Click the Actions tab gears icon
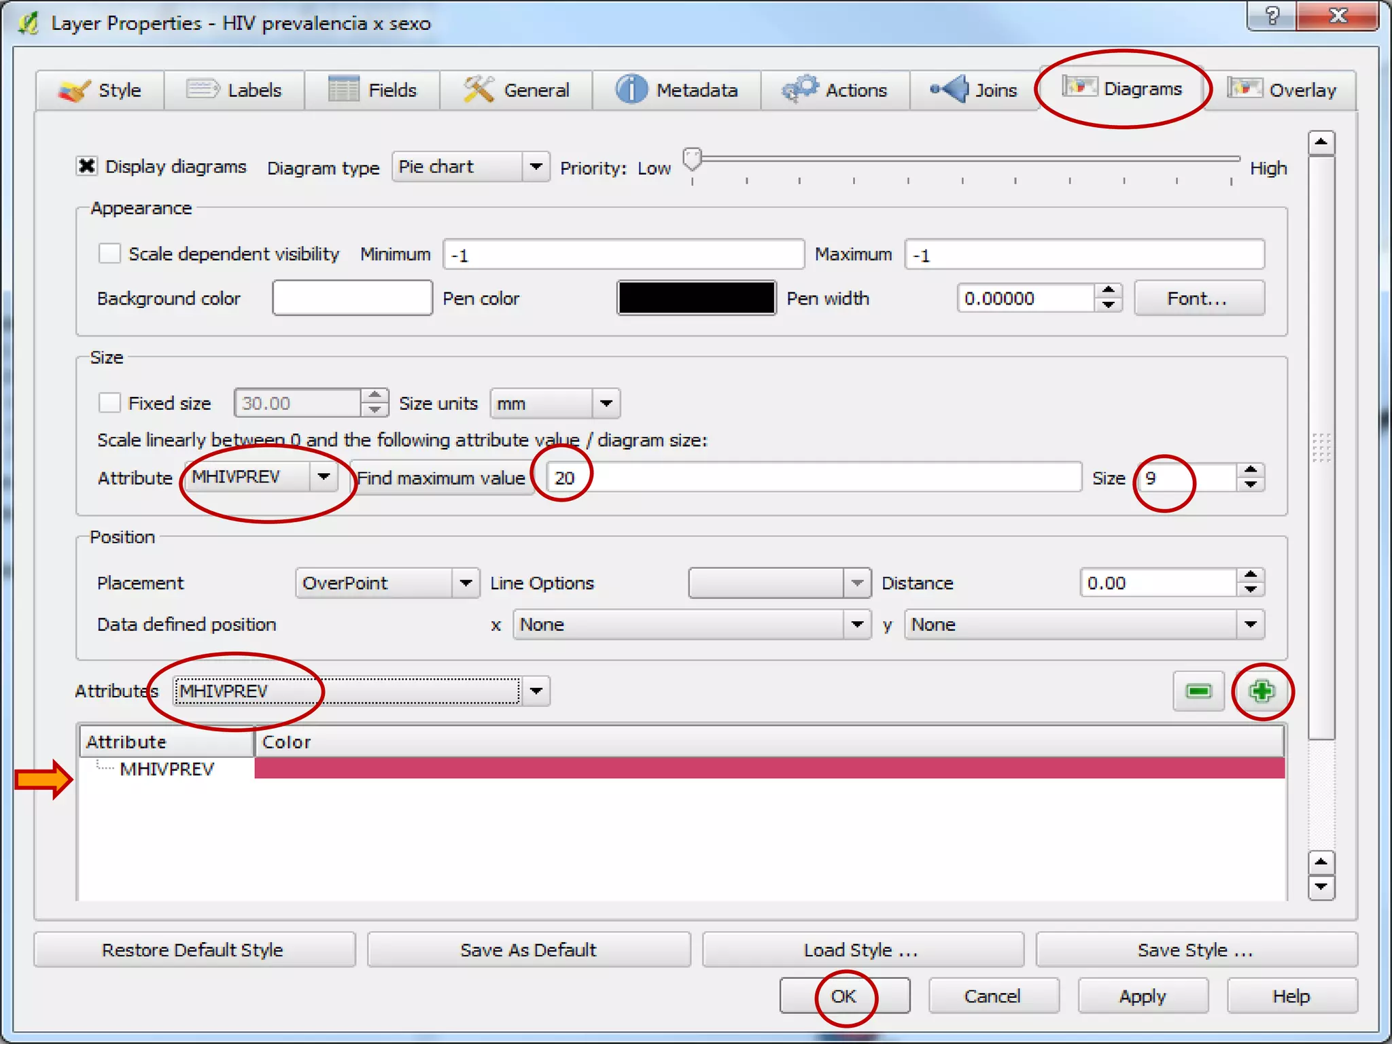Screen dimensions: 1392x1044 pyautogui.click(x=800, y=89)
